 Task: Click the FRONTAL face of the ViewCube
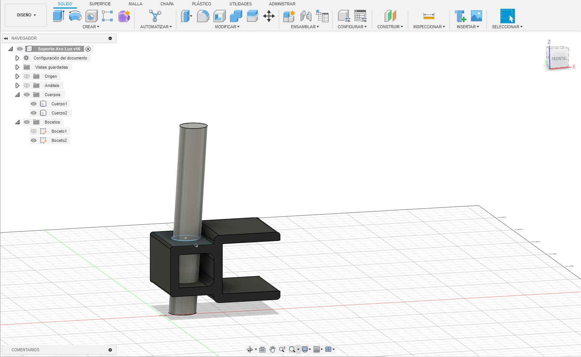[x=559, y=59]
